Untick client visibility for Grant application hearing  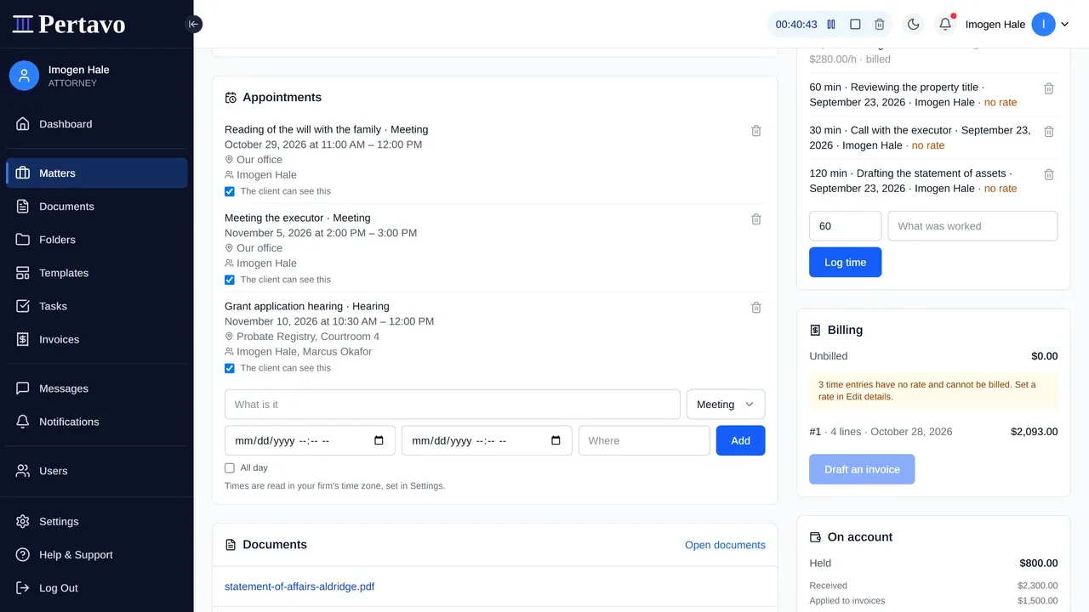pos(230,368)
